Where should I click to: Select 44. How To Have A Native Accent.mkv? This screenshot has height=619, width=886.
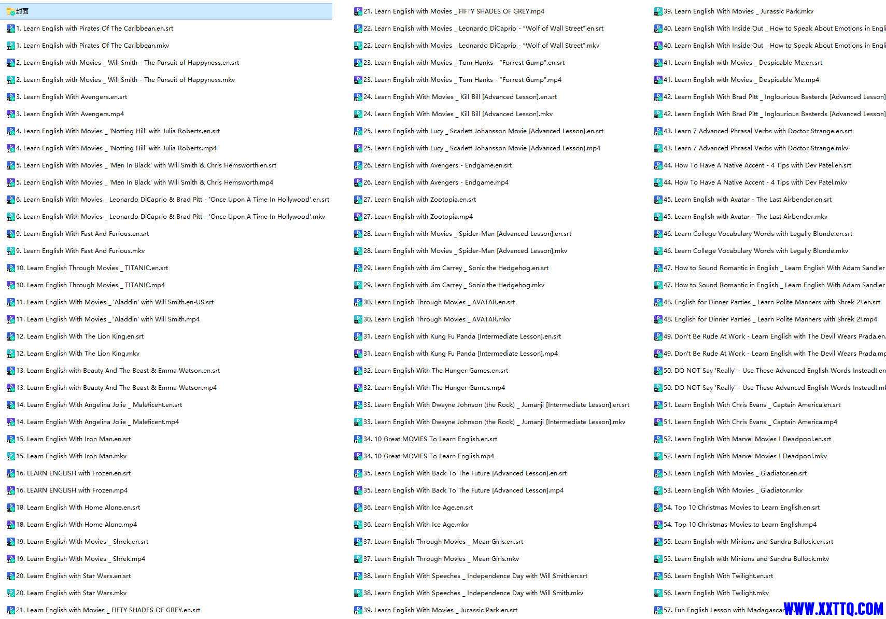[755, 182]
